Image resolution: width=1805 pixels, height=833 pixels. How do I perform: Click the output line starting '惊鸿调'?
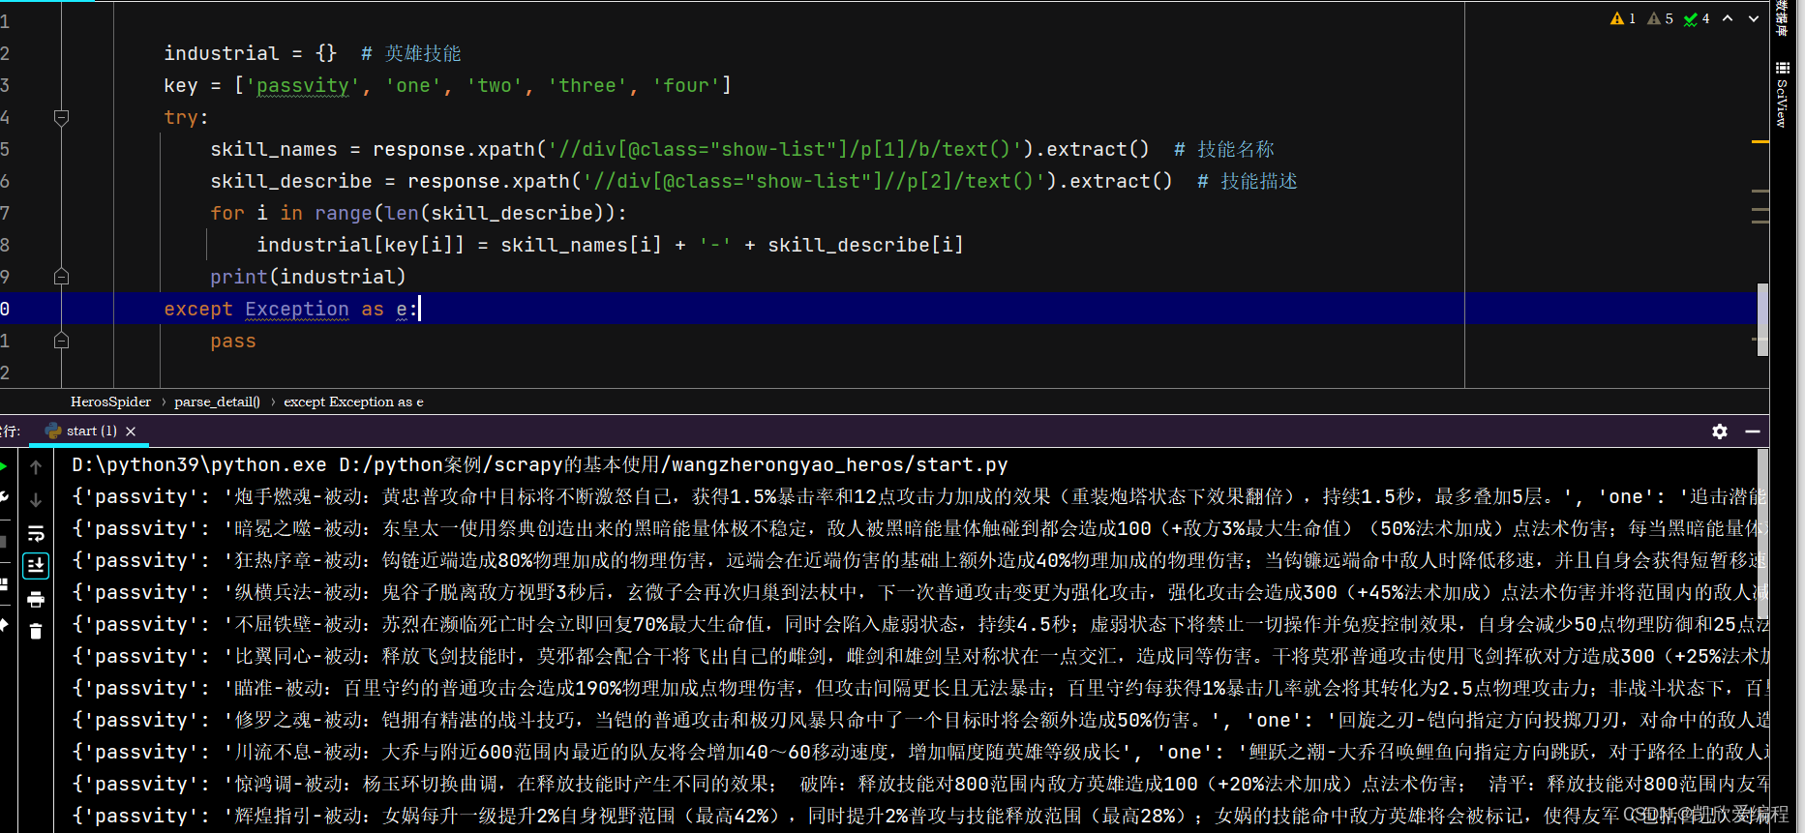click(x=919, y=784)
